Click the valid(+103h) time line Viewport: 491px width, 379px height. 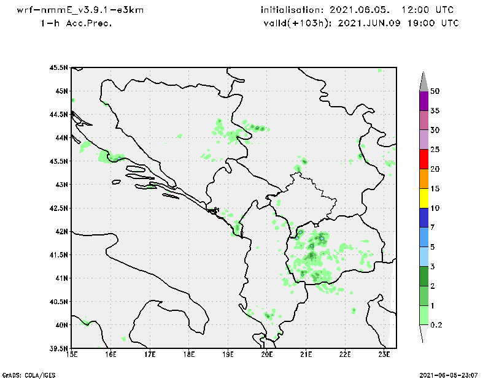361,23
